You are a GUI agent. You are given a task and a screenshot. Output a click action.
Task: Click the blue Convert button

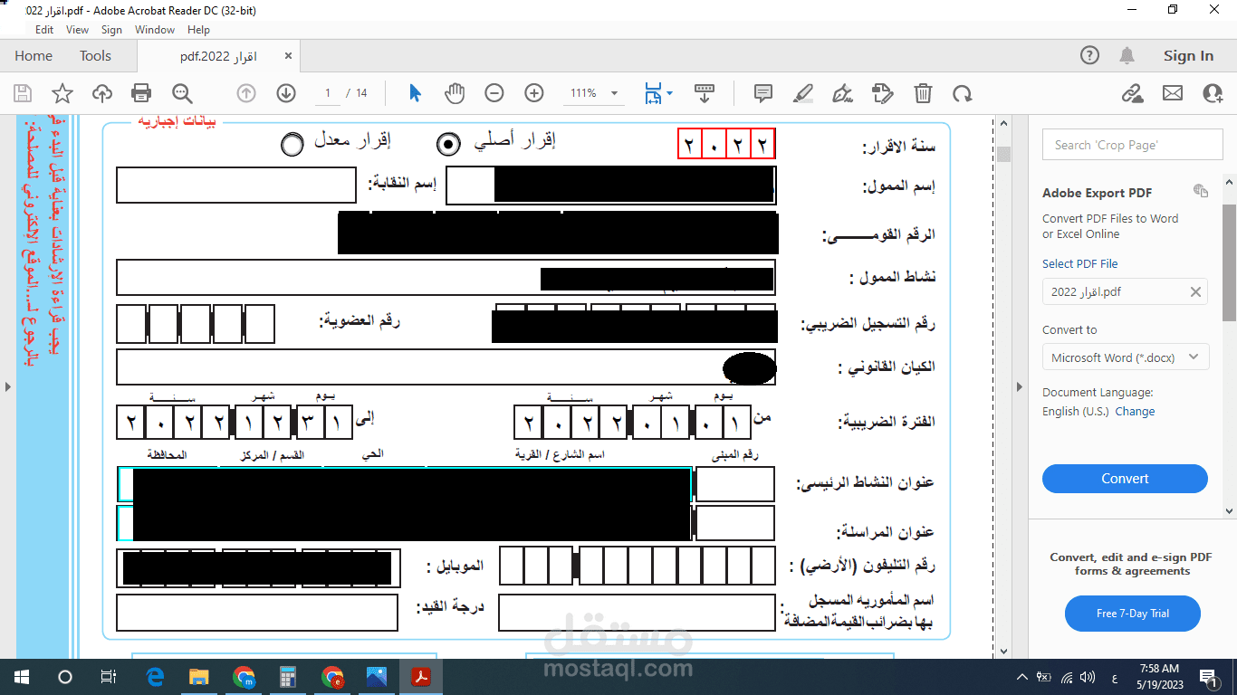tap(1125, 479)
